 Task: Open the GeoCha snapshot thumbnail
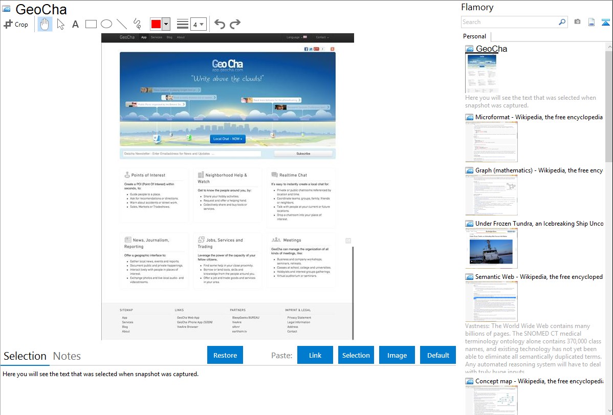481,73
